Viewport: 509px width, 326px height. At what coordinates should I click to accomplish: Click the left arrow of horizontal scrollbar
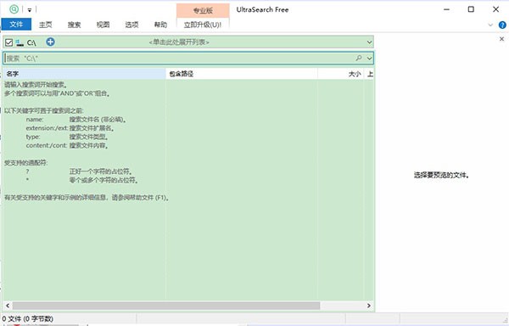tap(8, 306)
